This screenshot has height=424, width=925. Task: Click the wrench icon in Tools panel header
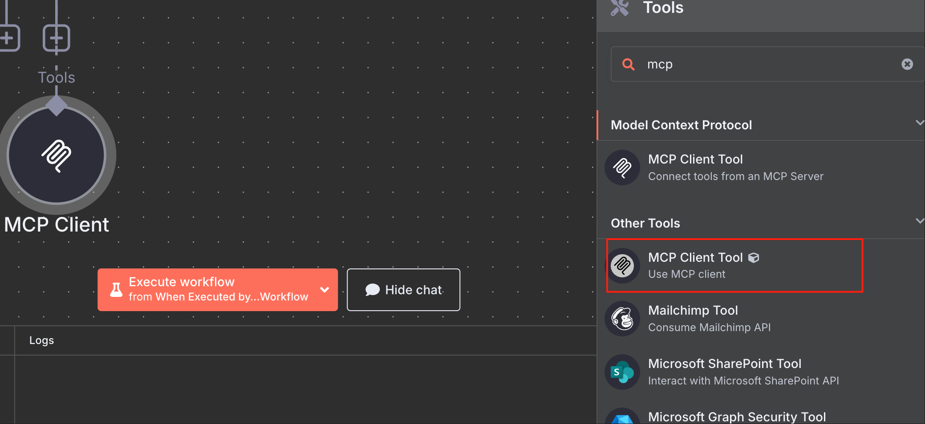coord(619,7)
